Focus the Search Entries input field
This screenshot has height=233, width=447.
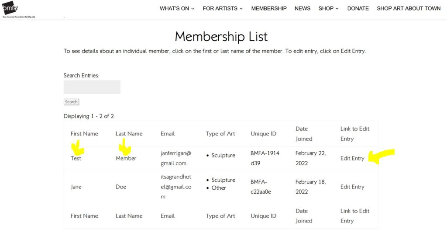pos(92,87)
